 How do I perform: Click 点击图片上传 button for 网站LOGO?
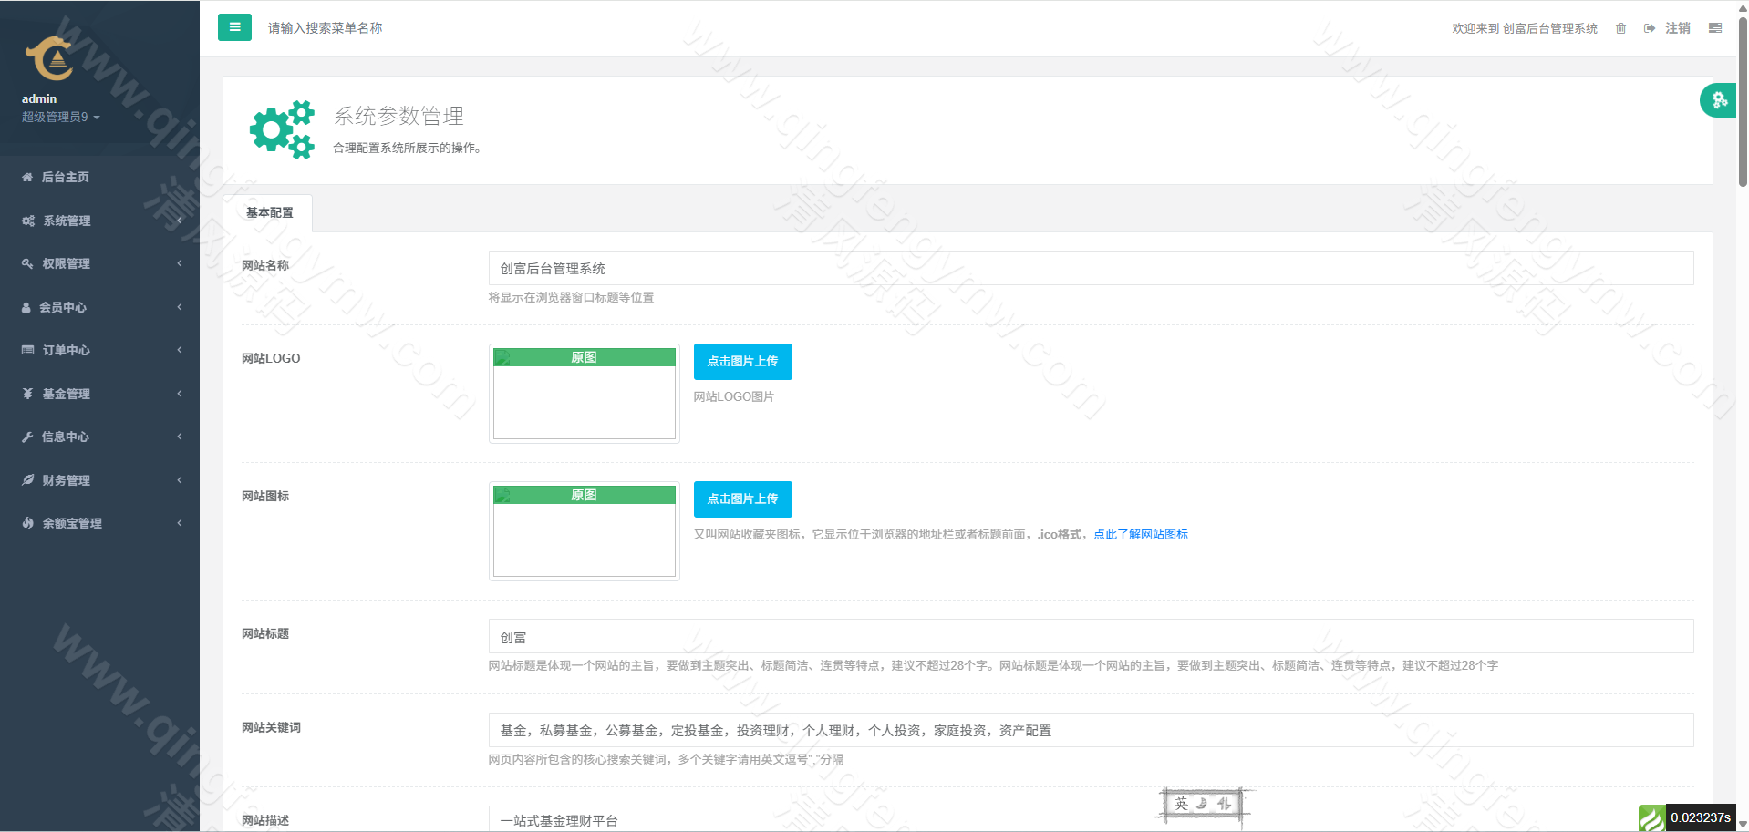click(742, 362)
